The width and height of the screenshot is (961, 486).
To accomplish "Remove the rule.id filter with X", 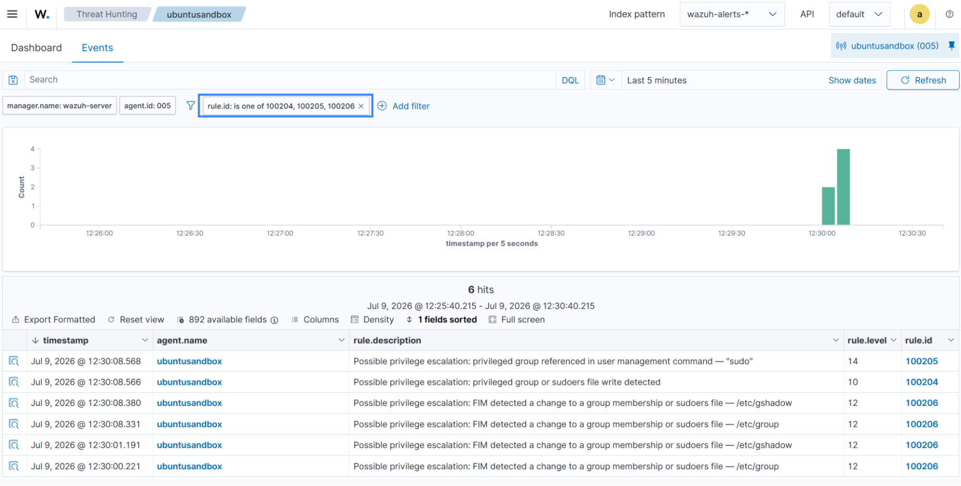I will pos(361,106).
